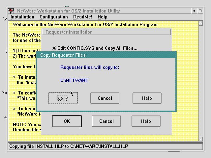This screenshot has width=211, height=158.
Task: Click the Copy button in Copy Requester Files
Action: 63,98
